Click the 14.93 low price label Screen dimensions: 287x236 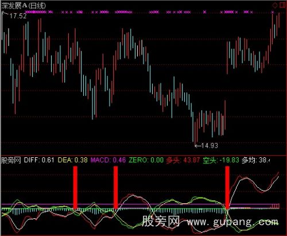pos(210,146)
